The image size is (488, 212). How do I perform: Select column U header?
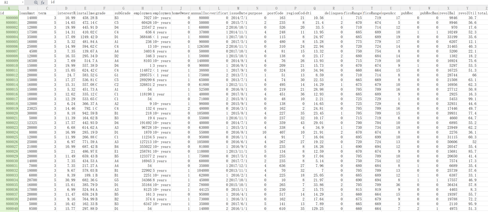[x=391, y=8]
